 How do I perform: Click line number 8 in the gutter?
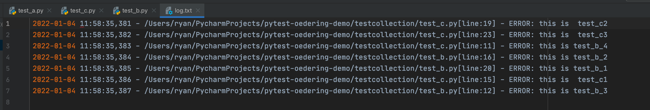(8, 102)
